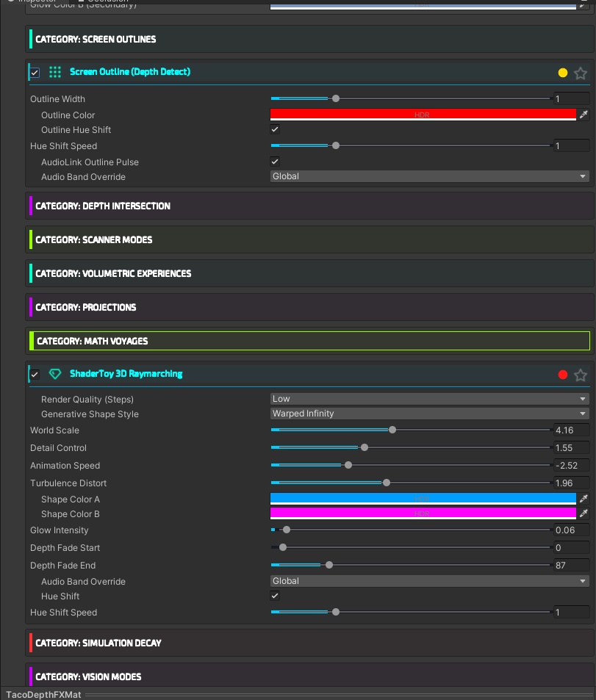Open Category: Simulation Decay section
The height and width of the screenshot is (700, 596).
(x=98, y=643)
